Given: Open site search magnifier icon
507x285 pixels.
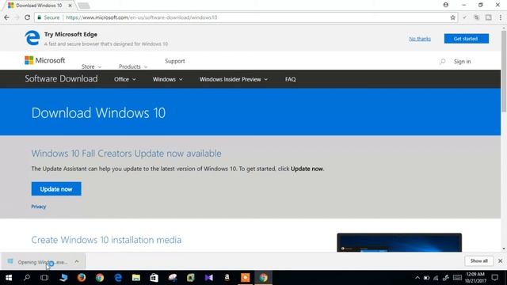Looking at the screenshot, I should (x=442, y=61).
